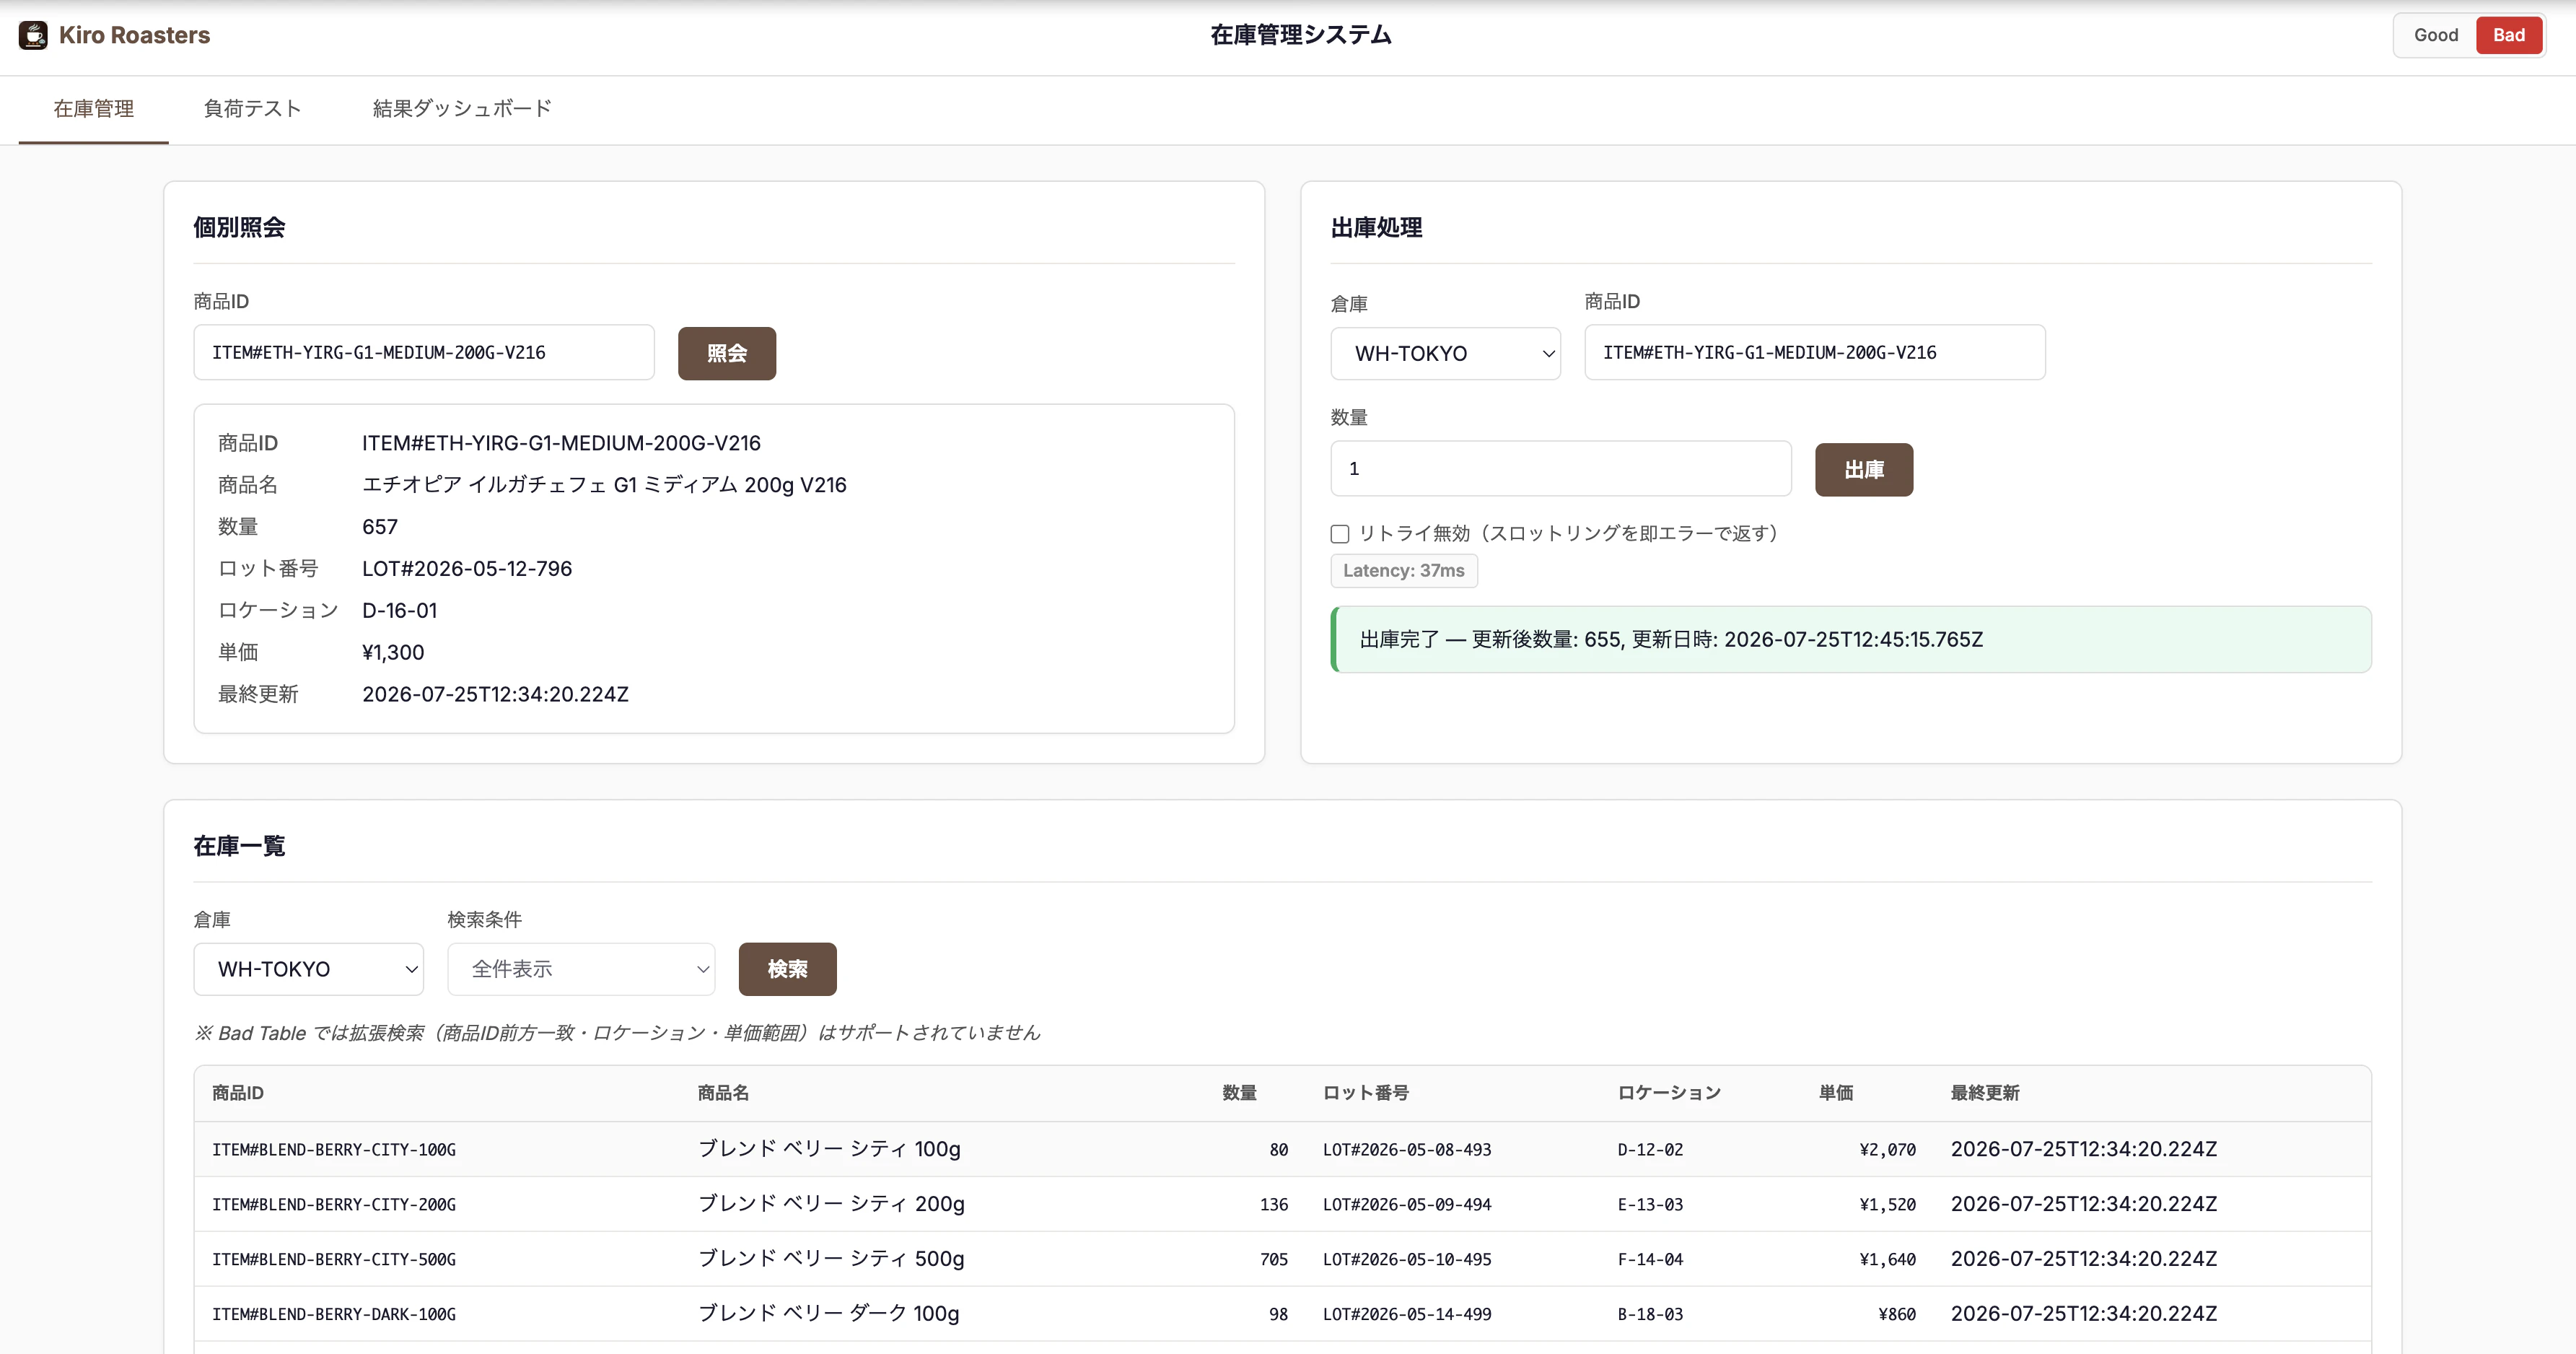Focus the 数量 quantity input field

1561,468
